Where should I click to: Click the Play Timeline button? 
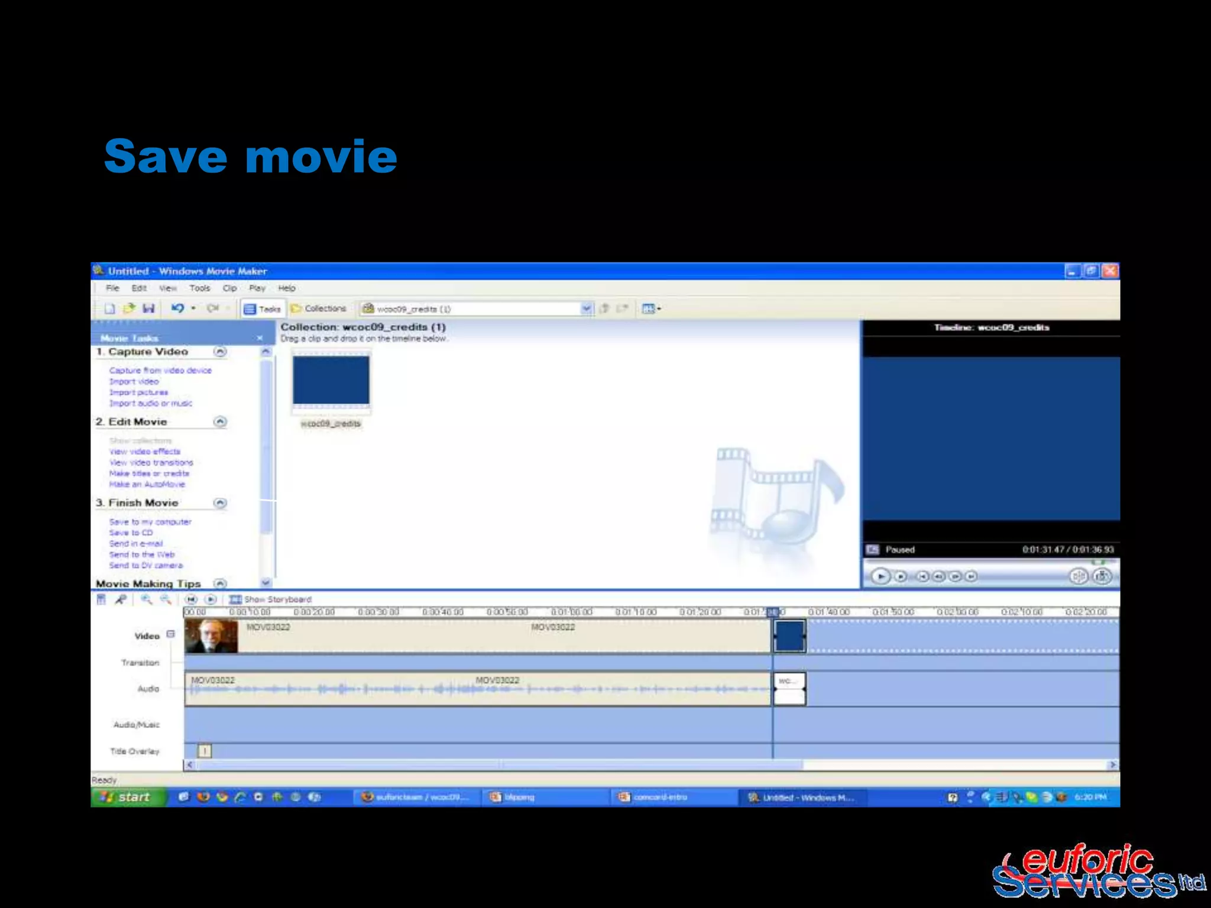click(211, 599)
